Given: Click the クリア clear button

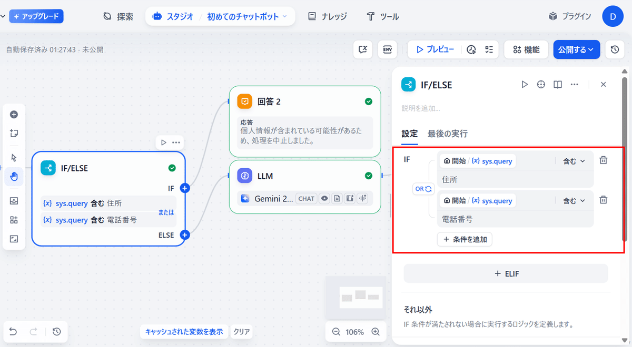Looking at the screenshot, I should pyautogui.click(x=242, y=332).
